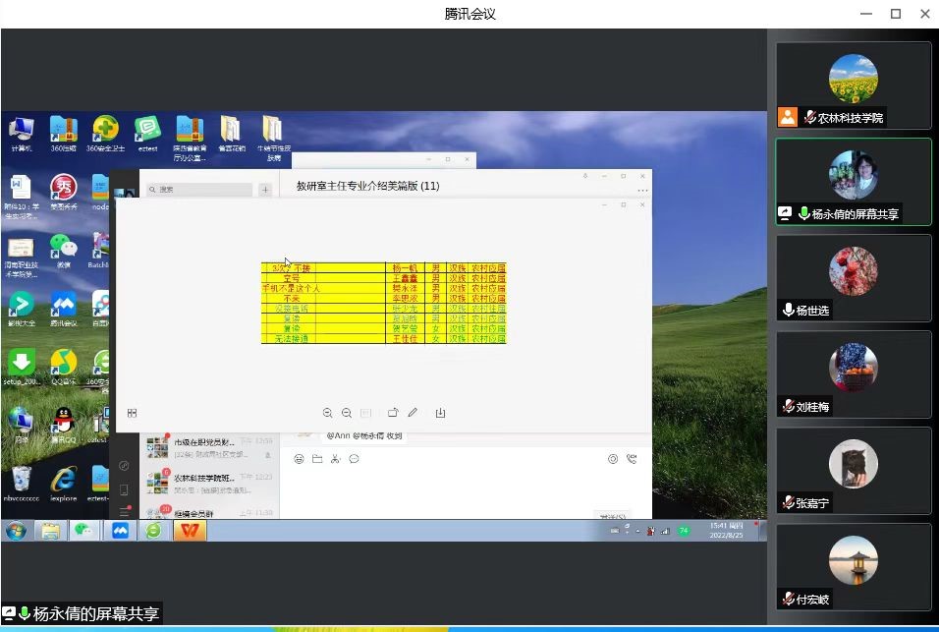939x632 pixels.
Task: Select 农林科技学院 participant tile
Action: pyautogui.click(x=853, y=85)
